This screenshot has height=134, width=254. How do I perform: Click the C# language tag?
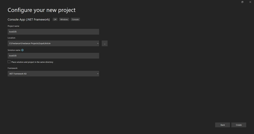click(x=55, y=19)
